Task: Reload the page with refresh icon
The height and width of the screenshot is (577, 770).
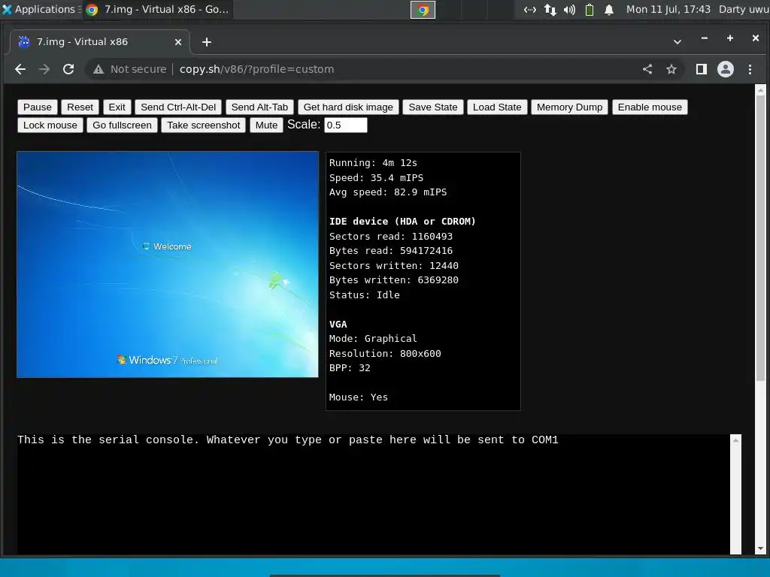Action: (68, 69)
